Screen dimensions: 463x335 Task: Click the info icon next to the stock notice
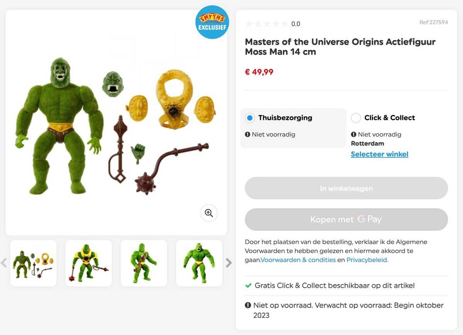coord(247,305)
